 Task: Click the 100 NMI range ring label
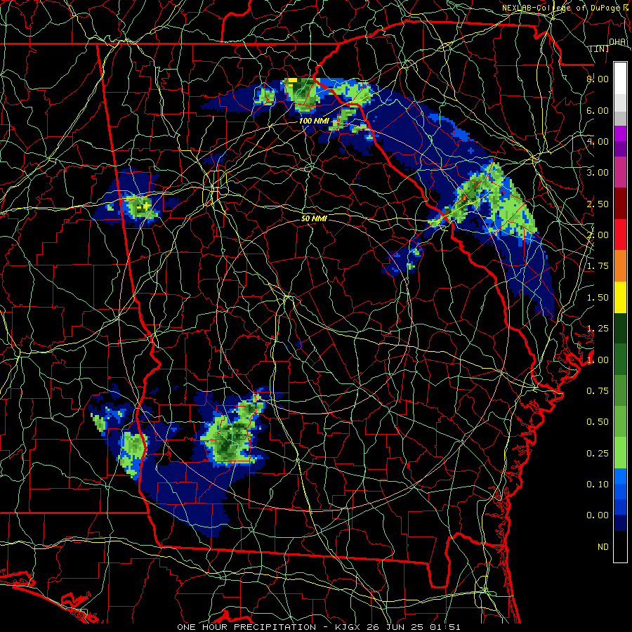pyautogui.click(x=314, y=121)
